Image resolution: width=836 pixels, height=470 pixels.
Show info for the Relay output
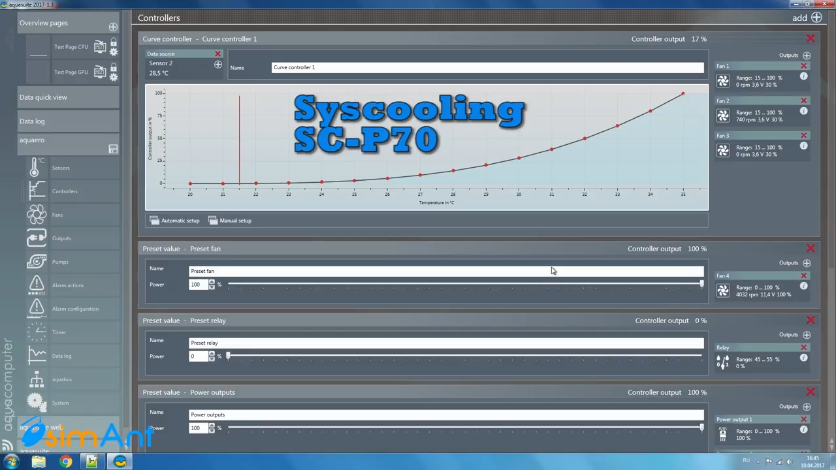[x=804, y=358]
